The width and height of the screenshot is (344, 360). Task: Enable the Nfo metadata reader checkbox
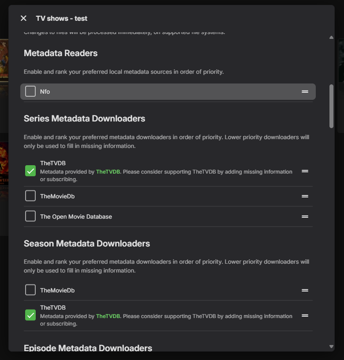pos(30,91)
